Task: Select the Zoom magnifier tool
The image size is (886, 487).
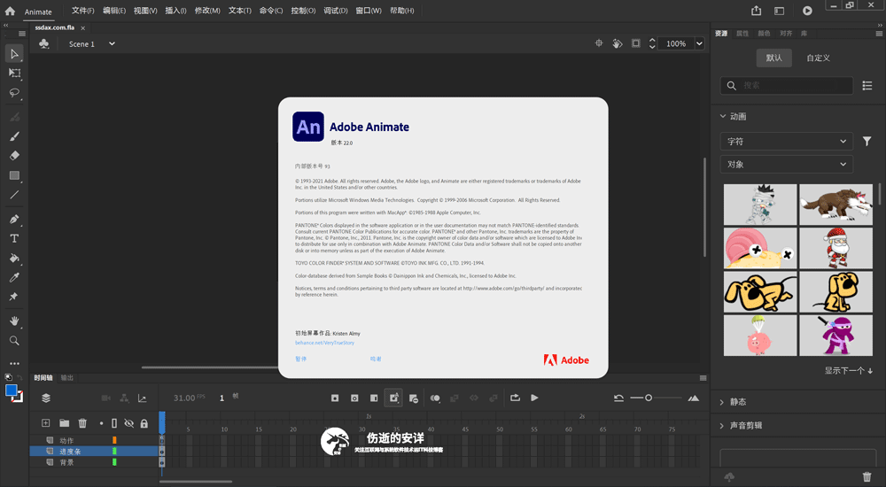Action: 15,341
